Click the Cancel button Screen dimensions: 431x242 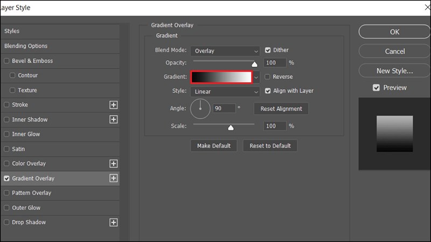(x=394, y=51)
